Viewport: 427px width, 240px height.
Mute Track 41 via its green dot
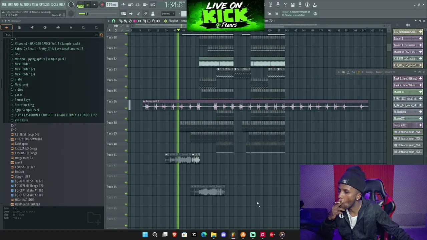click(126, 161)
